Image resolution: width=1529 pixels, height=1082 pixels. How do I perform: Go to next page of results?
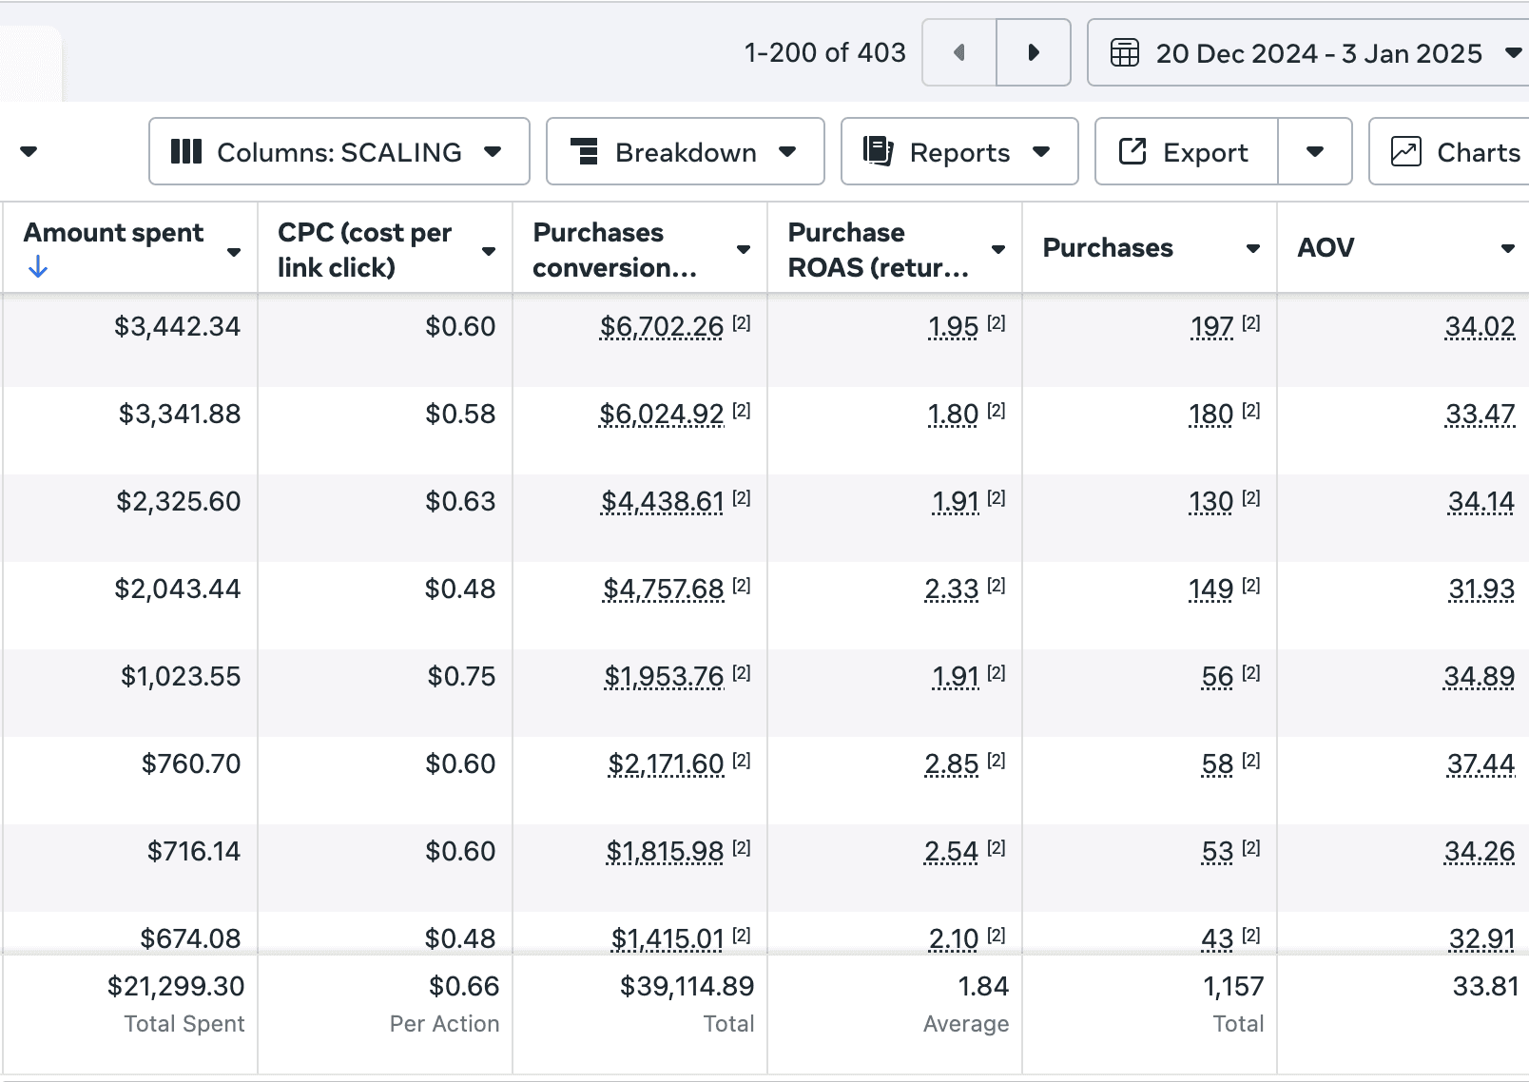tap(1034, 52)
